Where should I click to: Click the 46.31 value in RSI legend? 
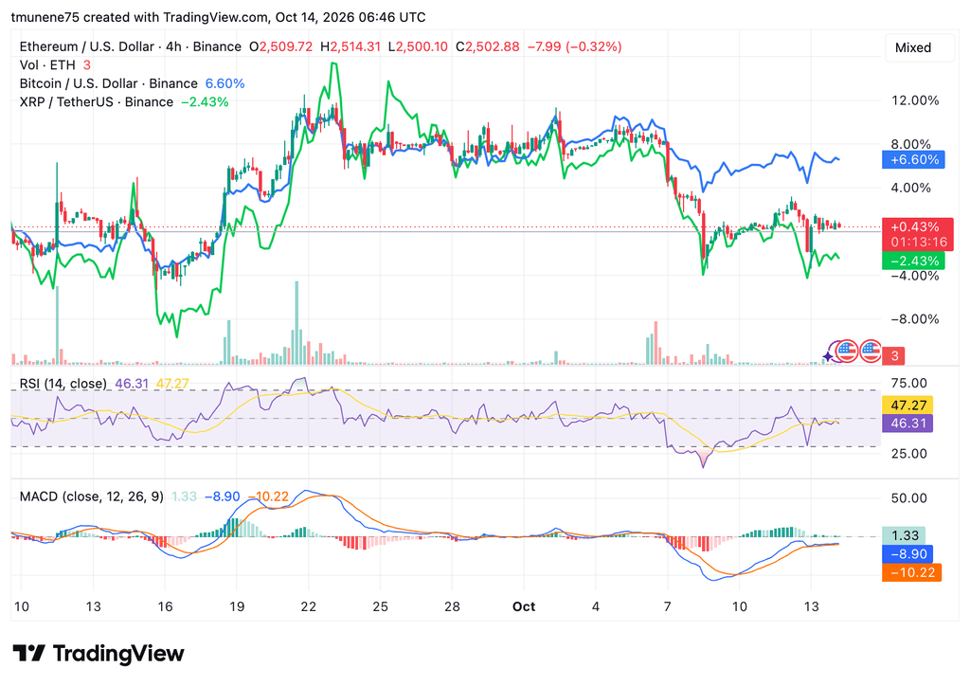tap(132, 384)
